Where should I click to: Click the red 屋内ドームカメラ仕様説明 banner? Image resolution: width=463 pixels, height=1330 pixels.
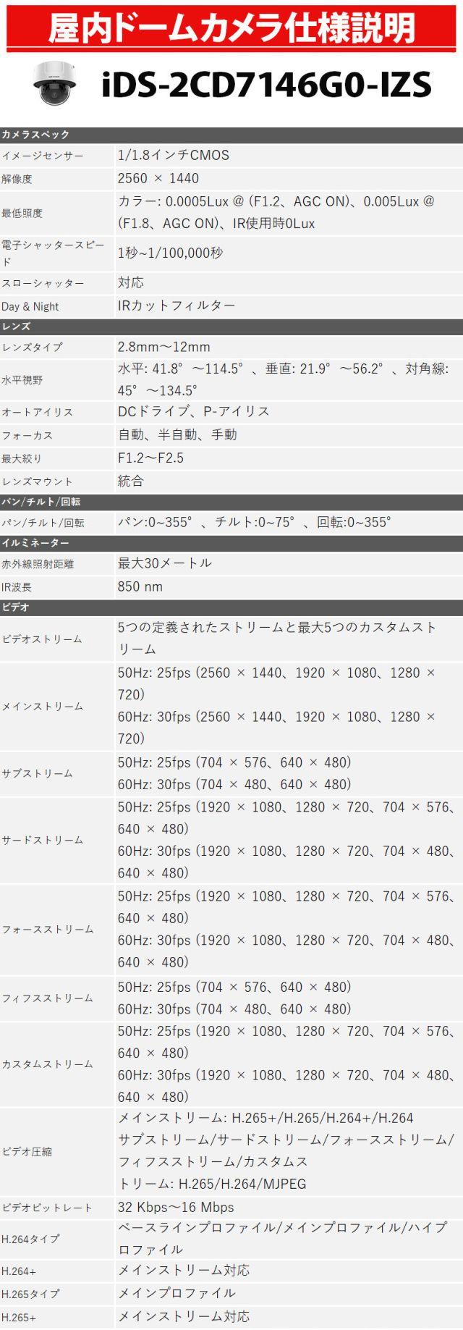pos(231,28)
